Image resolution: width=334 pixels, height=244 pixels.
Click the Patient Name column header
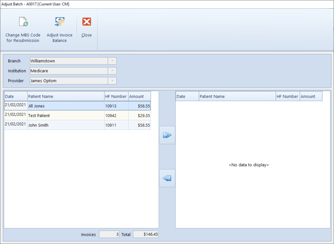point(50,96)
